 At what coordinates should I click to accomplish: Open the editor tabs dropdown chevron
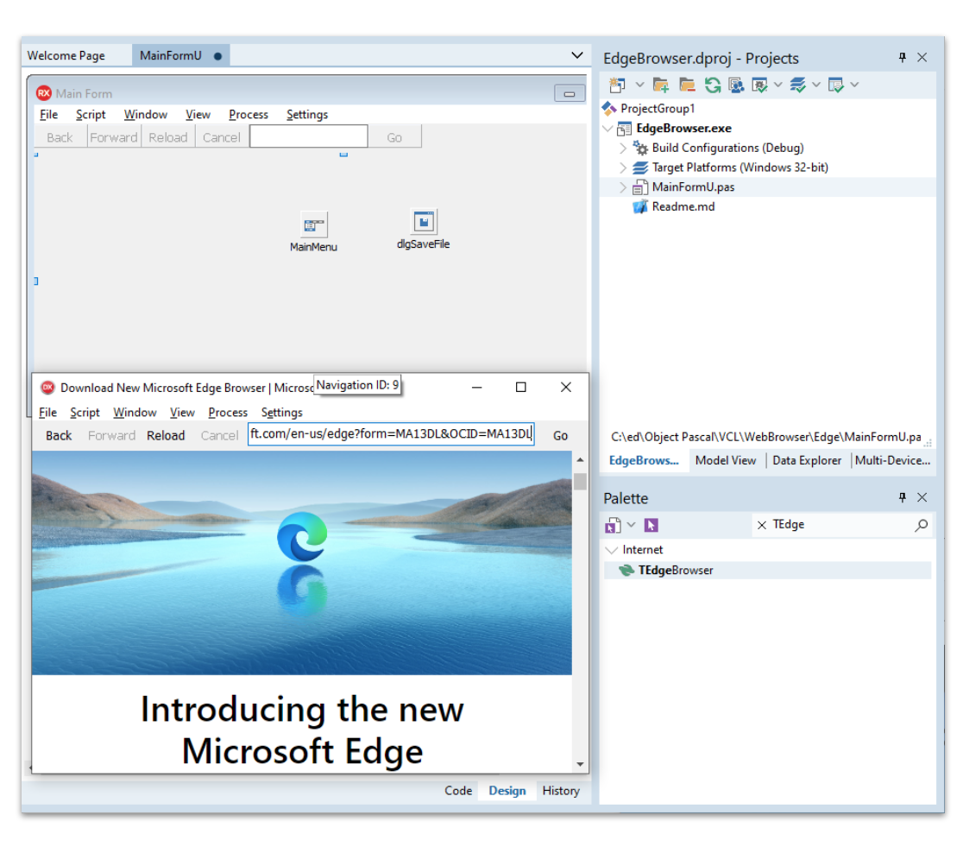coord(576,55)
